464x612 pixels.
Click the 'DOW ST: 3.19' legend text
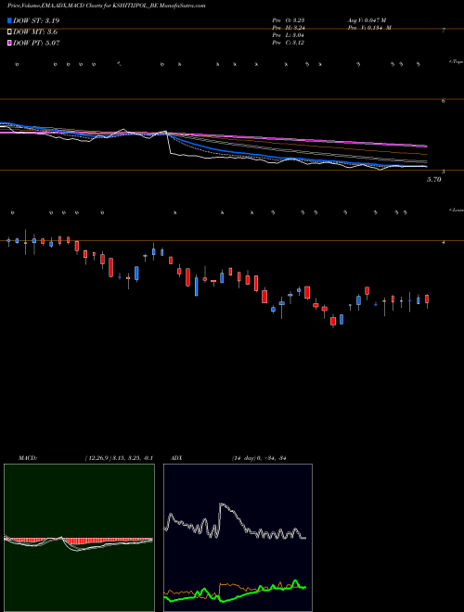coord(36,20)
